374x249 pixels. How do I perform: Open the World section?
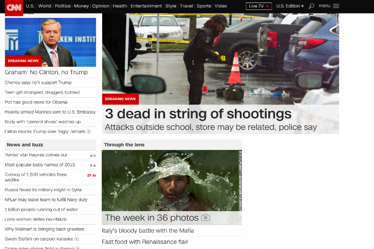[44, 6]
